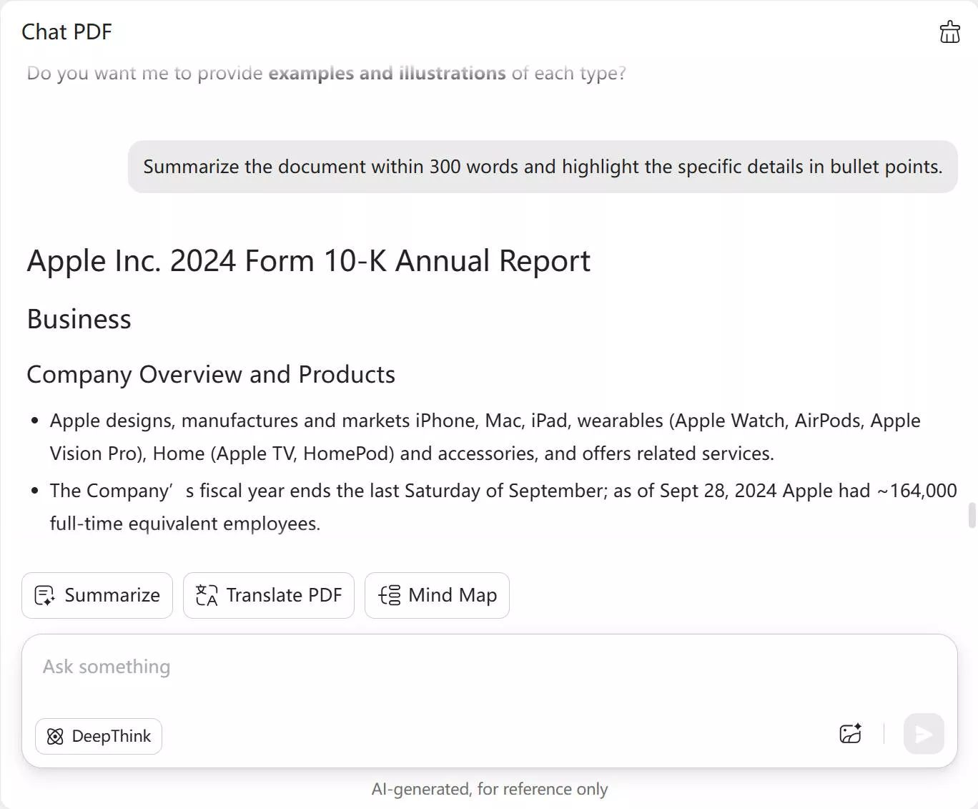Click the 'Apple Inc. 2024 Form 10-K' heading
Screen dimensions: 978x809
tap(308, 261)
